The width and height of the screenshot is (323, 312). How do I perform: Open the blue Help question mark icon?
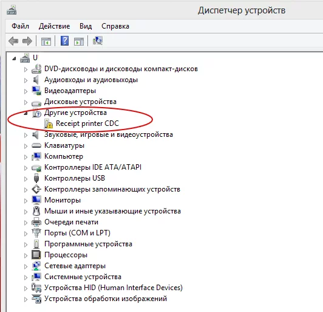point(64,41)
